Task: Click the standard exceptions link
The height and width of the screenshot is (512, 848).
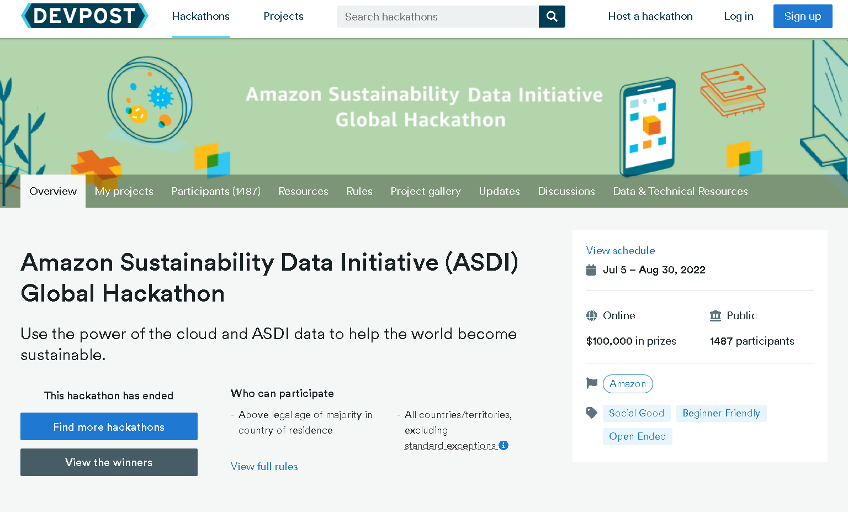Action: click(x=451, y=446)
